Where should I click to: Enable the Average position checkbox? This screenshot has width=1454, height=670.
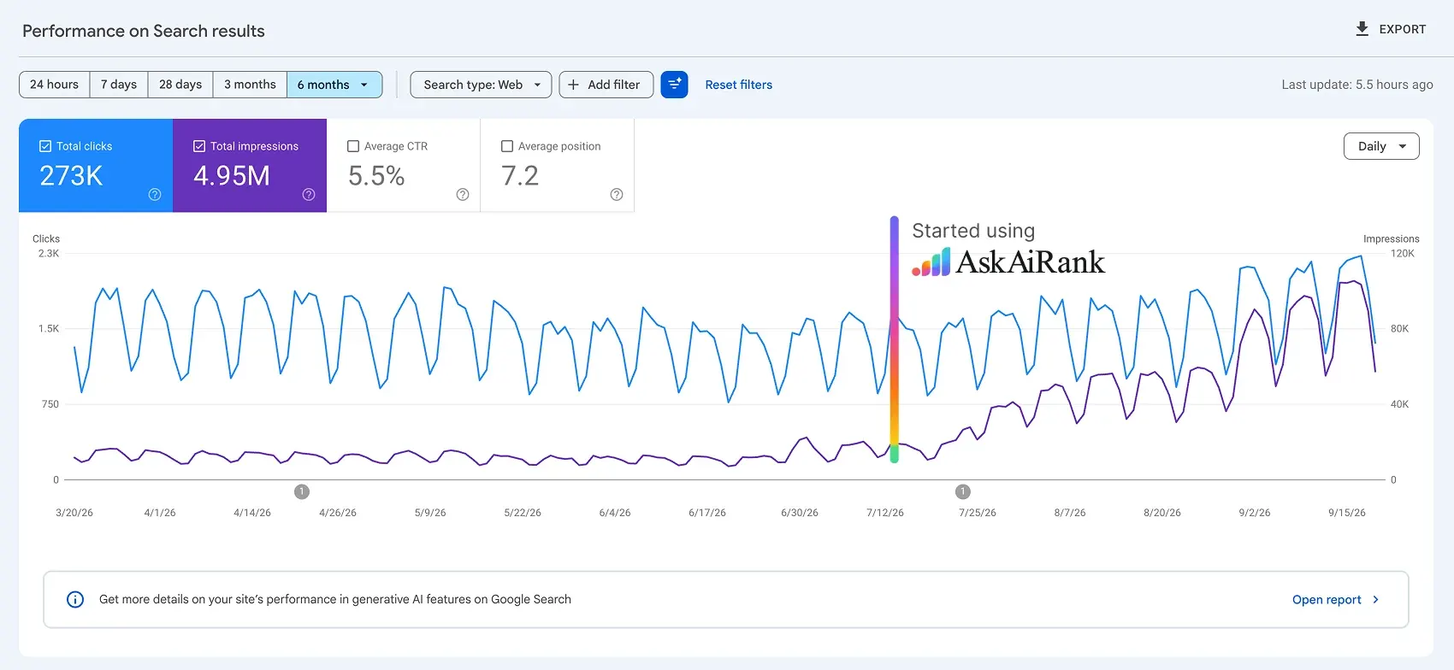(507, 146)
